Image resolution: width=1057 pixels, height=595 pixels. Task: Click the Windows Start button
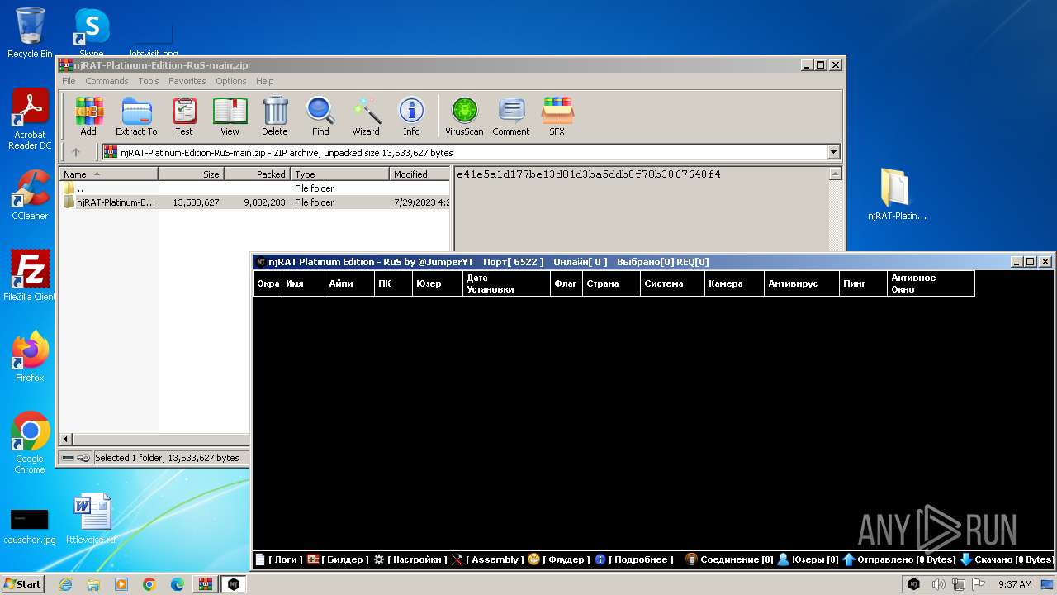click(23, 584)
